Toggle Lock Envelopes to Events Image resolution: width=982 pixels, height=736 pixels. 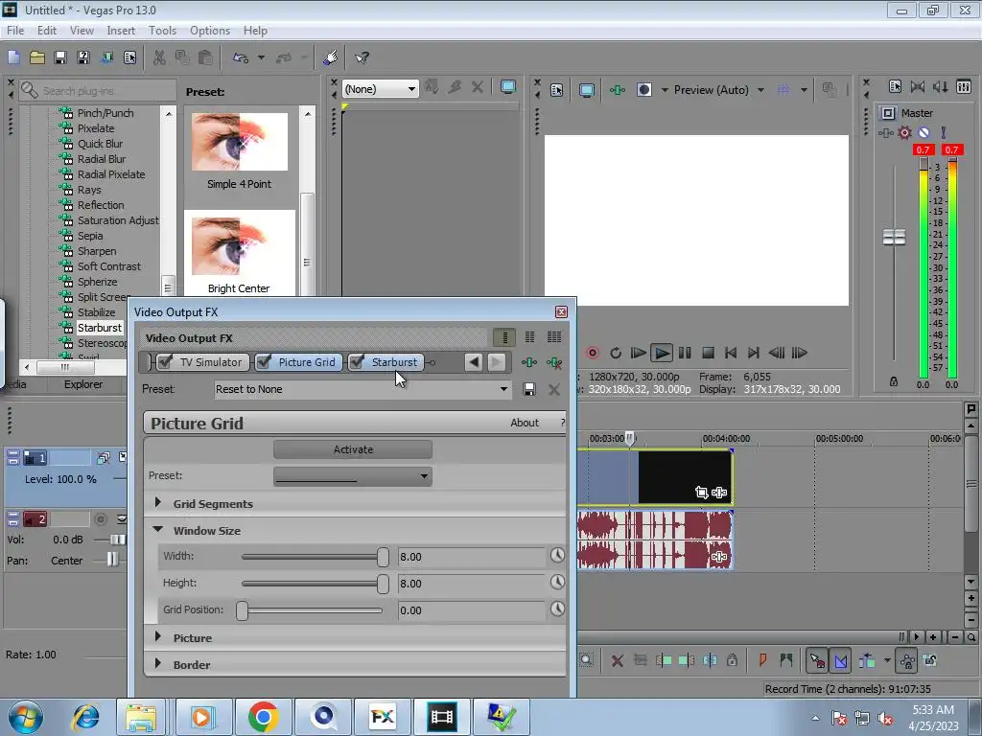pyautogui.click(x=906, y=660)
